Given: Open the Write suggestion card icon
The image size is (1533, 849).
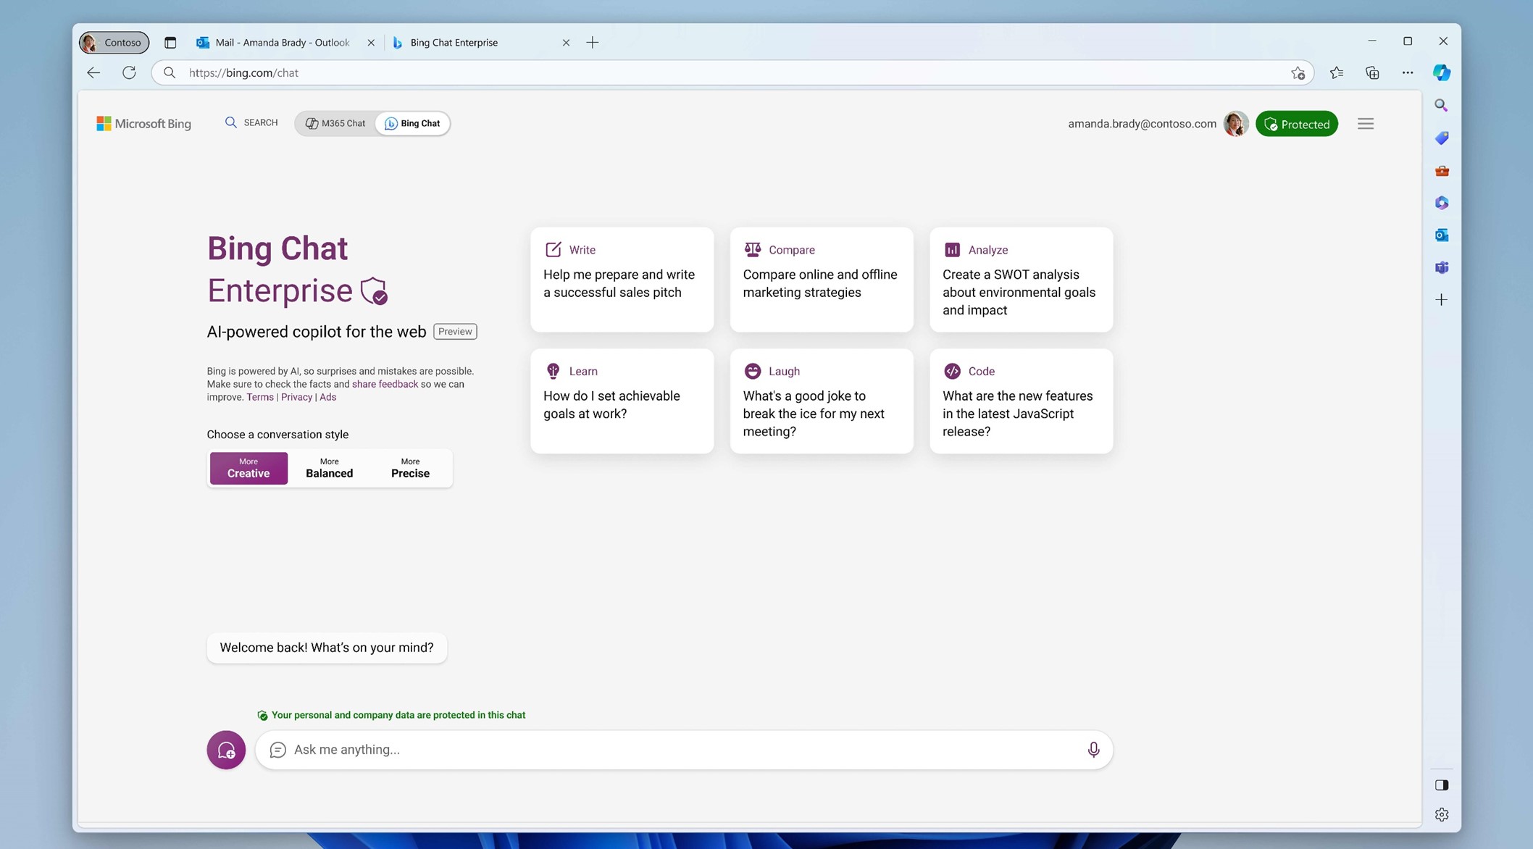Looking at the screenshot, I should point(554,249).
